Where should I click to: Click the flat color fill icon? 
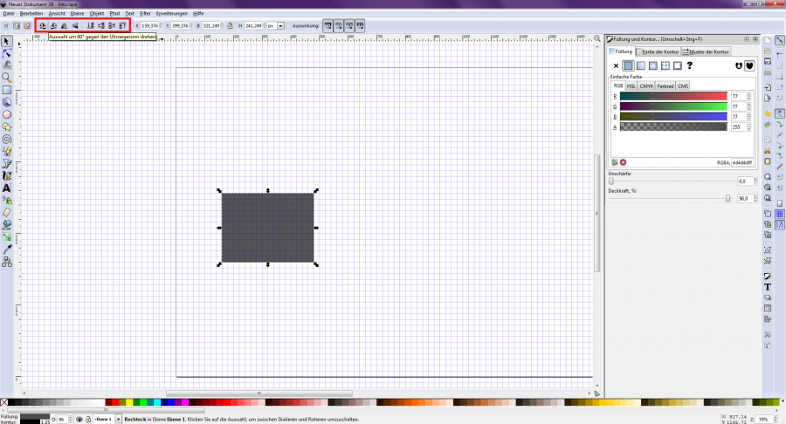click(629, 65)
